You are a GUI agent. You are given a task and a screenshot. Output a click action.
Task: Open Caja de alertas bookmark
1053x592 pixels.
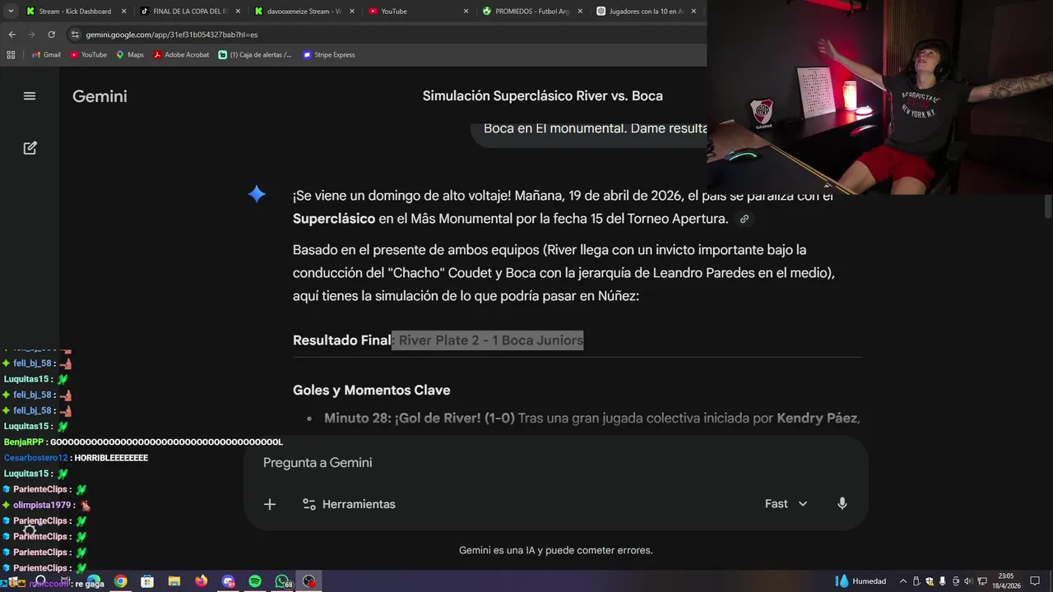click(255, 55)
